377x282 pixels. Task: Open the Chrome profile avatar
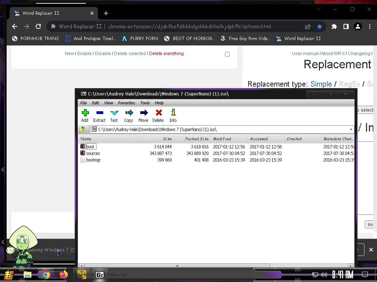click(x=358, y=26)
